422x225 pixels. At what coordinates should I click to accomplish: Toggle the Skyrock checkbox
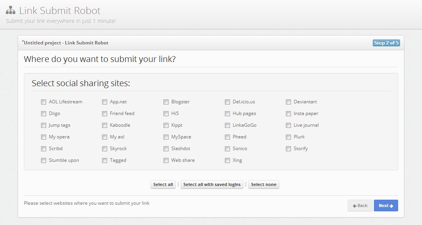tap(105, 149)
